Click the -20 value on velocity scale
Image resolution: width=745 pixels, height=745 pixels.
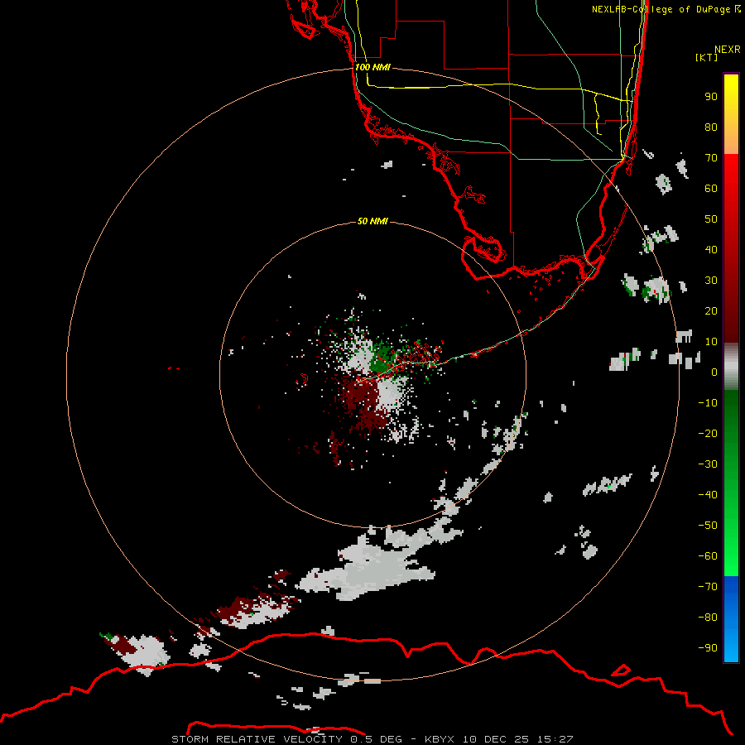click(x=708, y=433)
